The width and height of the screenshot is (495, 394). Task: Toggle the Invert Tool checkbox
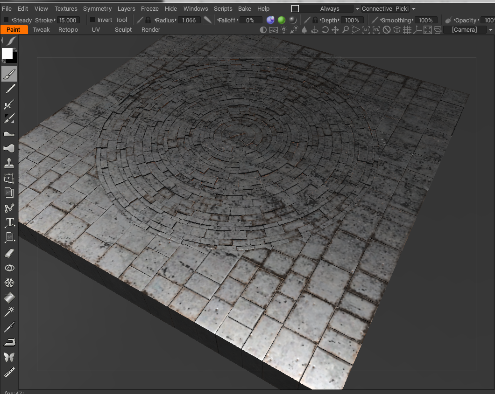coord(92,20)
